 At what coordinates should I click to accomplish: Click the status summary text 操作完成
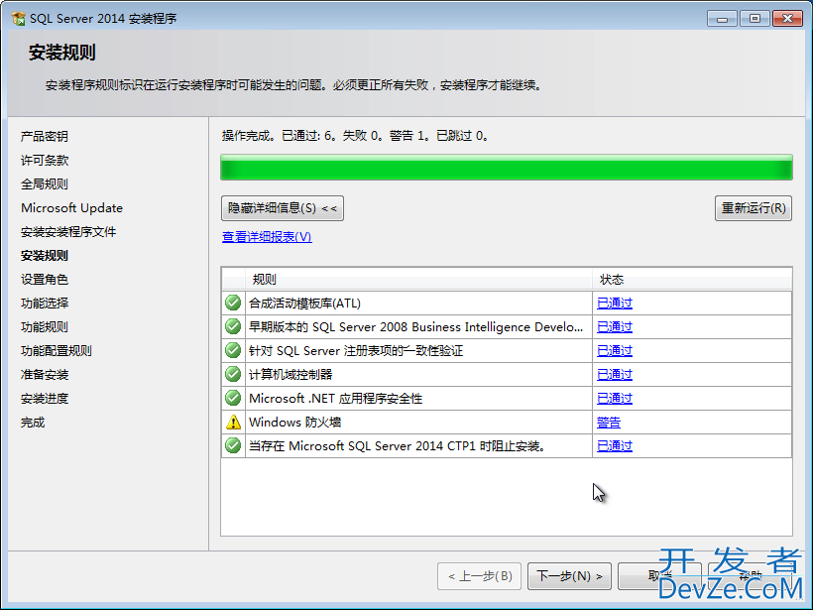(x=355, y=136)
